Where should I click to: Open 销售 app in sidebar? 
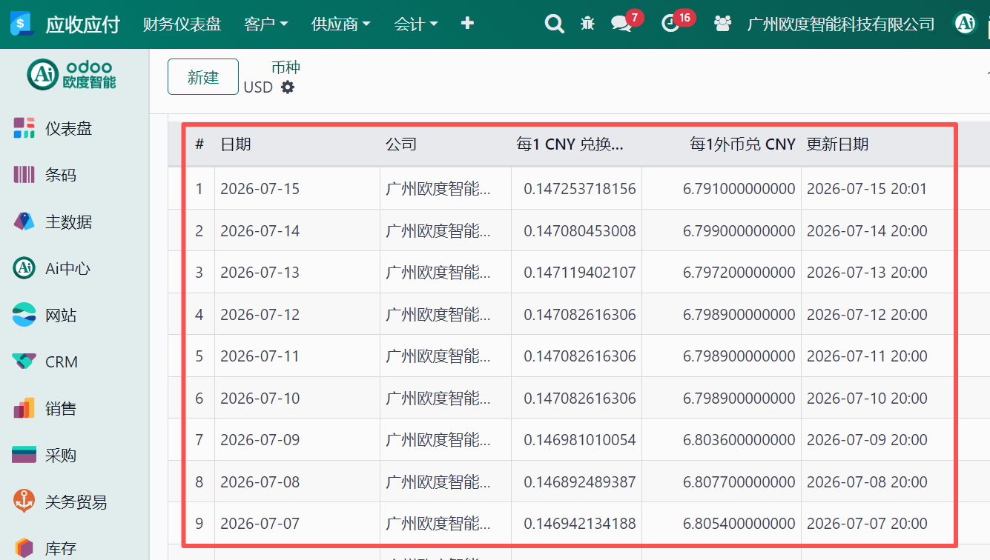click(60, 409)
